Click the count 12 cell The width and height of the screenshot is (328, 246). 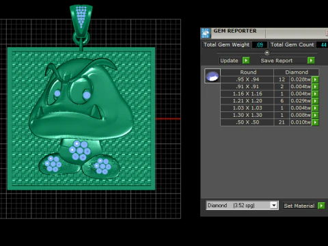282,79
